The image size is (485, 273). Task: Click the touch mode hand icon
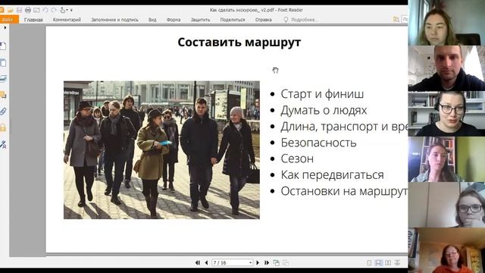pos(63,10)
